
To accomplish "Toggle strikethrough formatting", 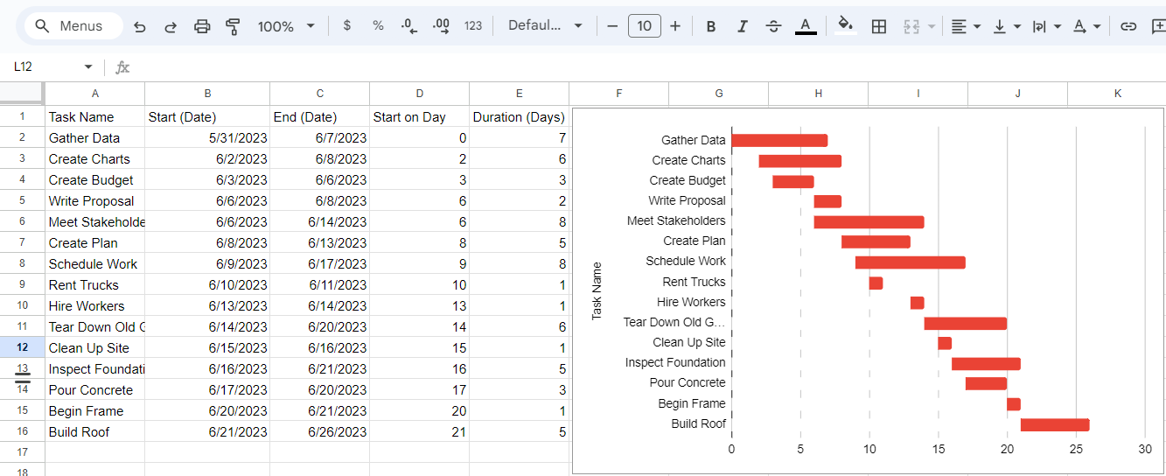I will pos(773,26).
